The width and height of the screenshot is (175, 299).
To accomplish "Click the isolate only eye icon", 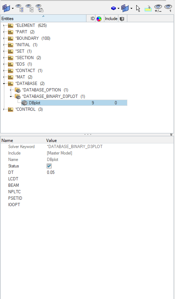I will coord(168,8).
